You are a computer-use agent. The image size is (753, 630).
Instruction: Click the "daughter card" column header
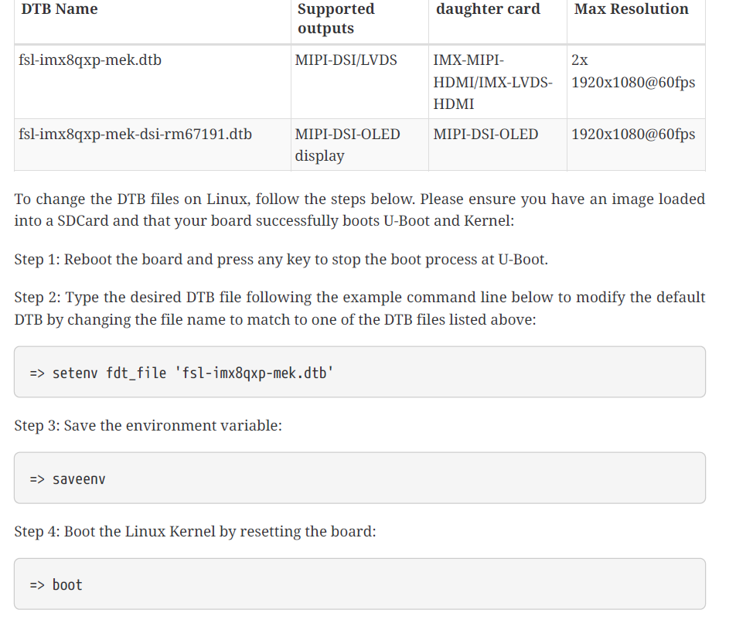tap(488, 9)
